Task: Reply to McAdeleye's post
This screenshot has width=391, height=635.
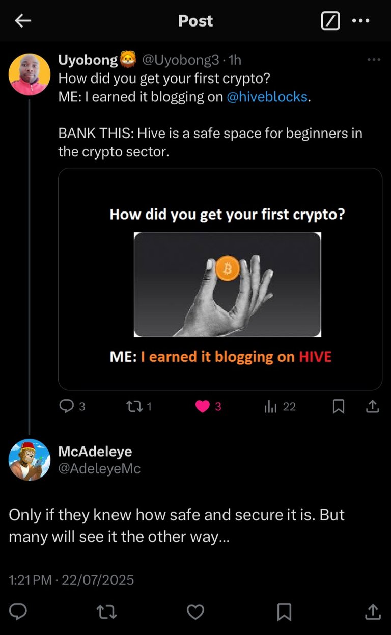Action: pos(18,611)
